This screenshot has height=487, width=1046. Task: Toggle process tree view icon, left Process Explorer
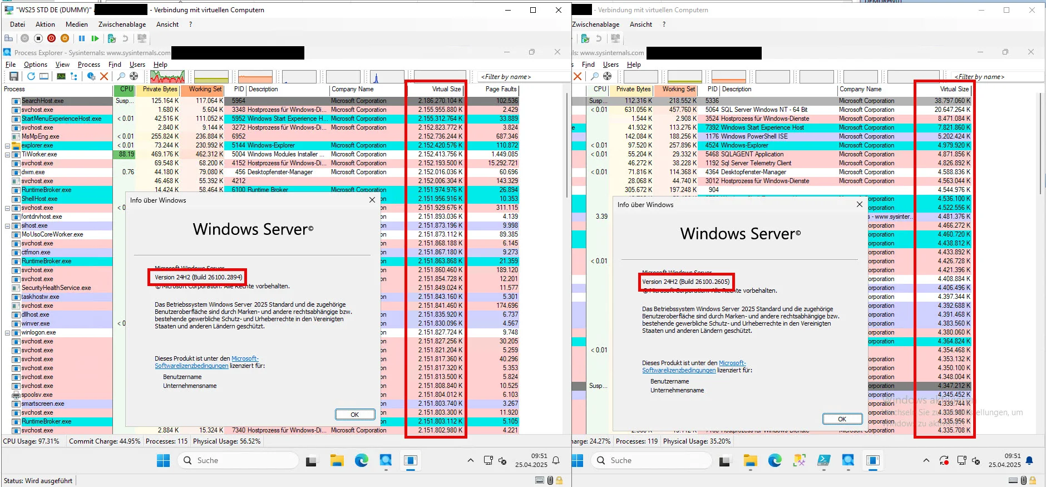74,76
